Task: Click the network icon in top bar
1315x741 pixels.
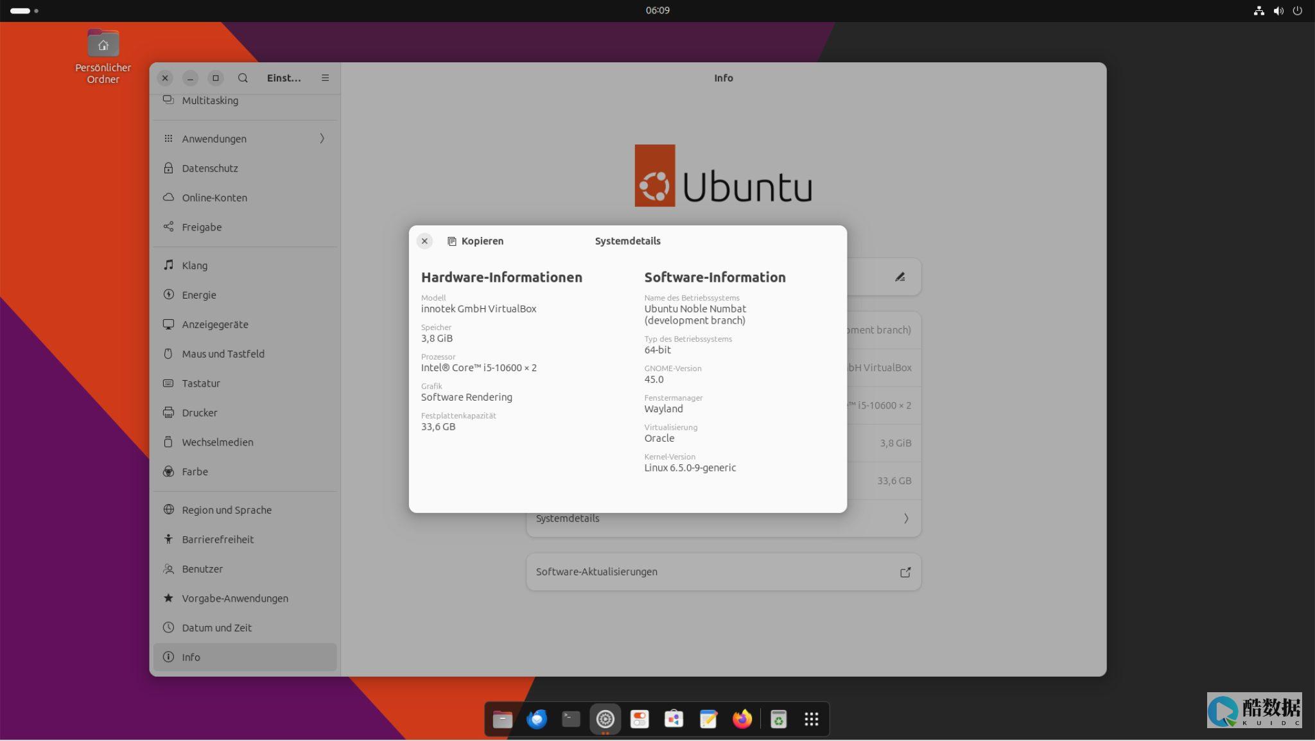Action: (x=1258, y=10)
